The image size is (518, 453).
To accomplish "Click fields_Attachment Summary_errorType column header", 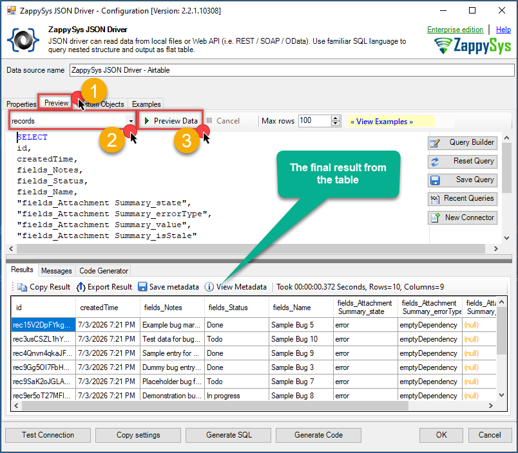I will point(430,308).
